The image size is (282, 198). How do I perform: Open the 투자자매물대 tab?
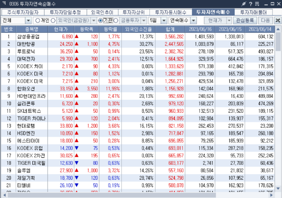253,12
